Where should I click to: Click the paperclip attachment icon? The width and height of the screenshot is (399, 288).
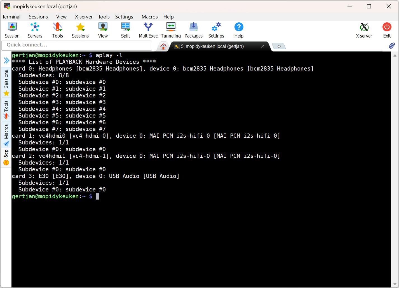point(392,46)
